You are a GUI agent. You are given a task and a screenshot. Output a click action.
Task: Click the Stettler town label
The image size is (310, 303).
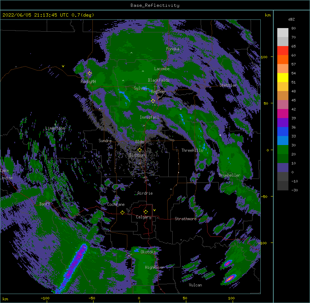click(x=228, y=85)
